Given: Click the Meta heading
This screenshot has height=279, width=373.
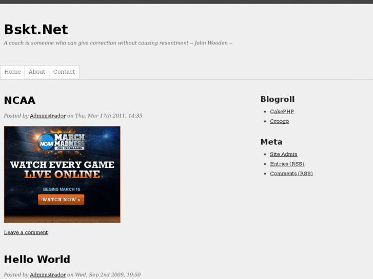Looking at the screenshot, I should tap(271, 142).
